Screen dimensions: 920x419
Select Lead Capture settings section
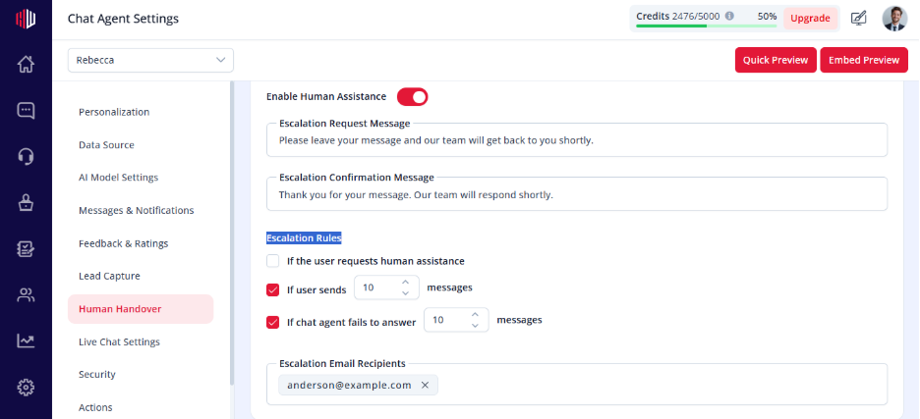[109, 276]
